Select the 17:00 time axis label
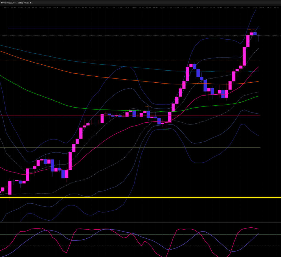This screenshot has width=281, height=257. pos(163,8)
